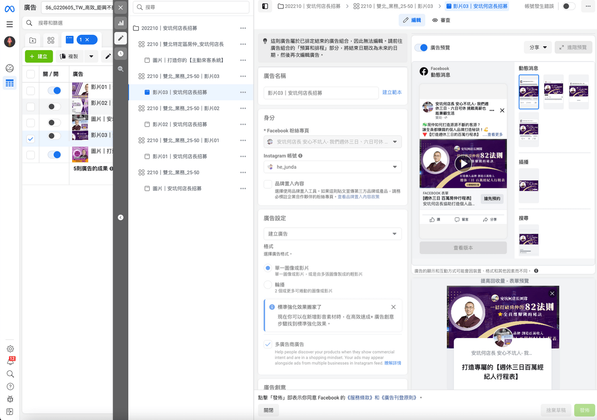Viewport: 597px width, 420px height.
Task: Switch to the 編輯 tab
Action: [412, 20]
